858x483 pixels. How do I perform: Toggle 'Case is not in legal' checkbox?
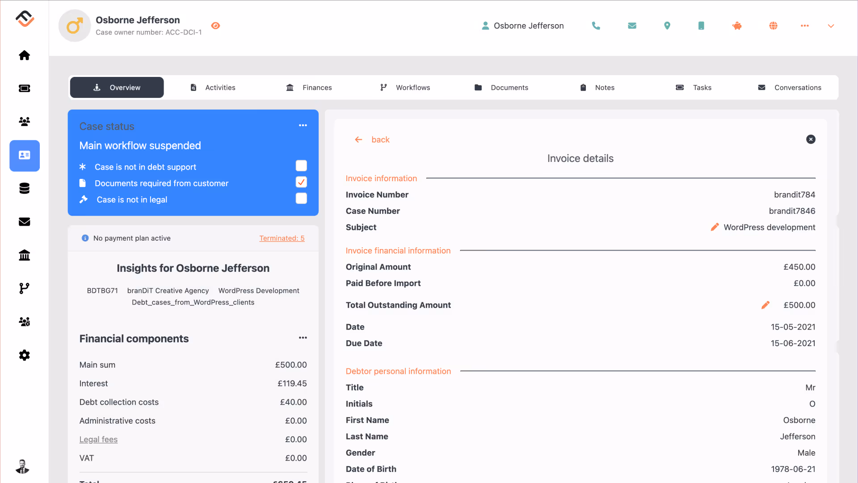[301, 199]
